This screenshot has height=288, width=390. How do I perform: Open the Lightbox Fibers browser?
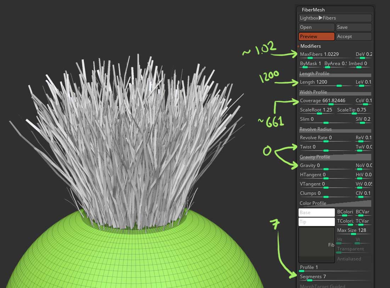335,18
